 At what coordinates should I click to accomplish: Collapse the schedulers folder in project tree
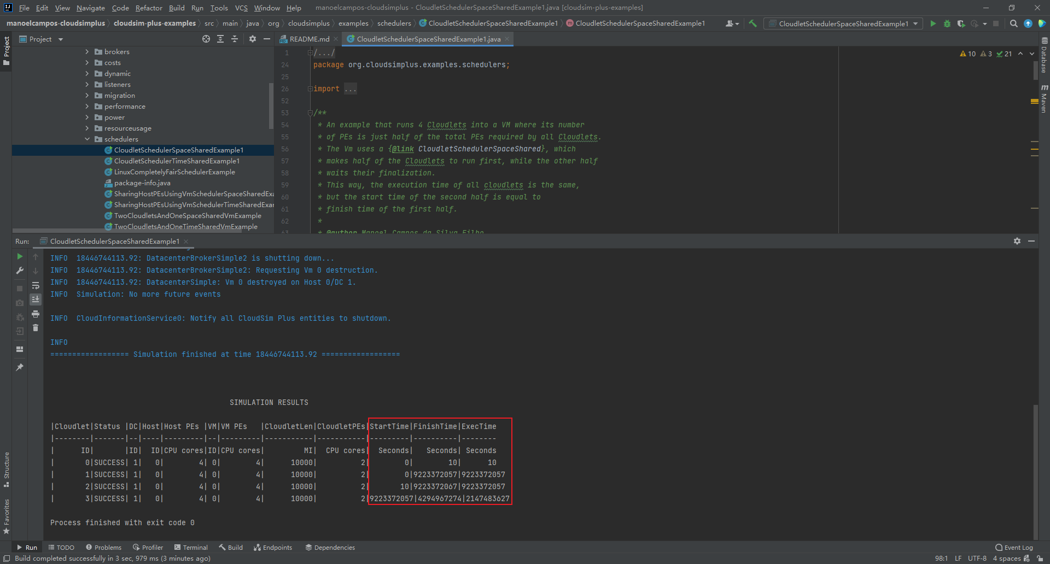tap(87, 139)
